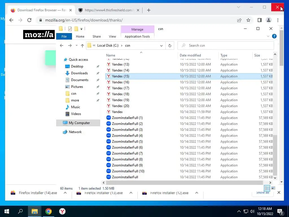Click the Explorer forward navigation arrow

click(x=70, y=45)
